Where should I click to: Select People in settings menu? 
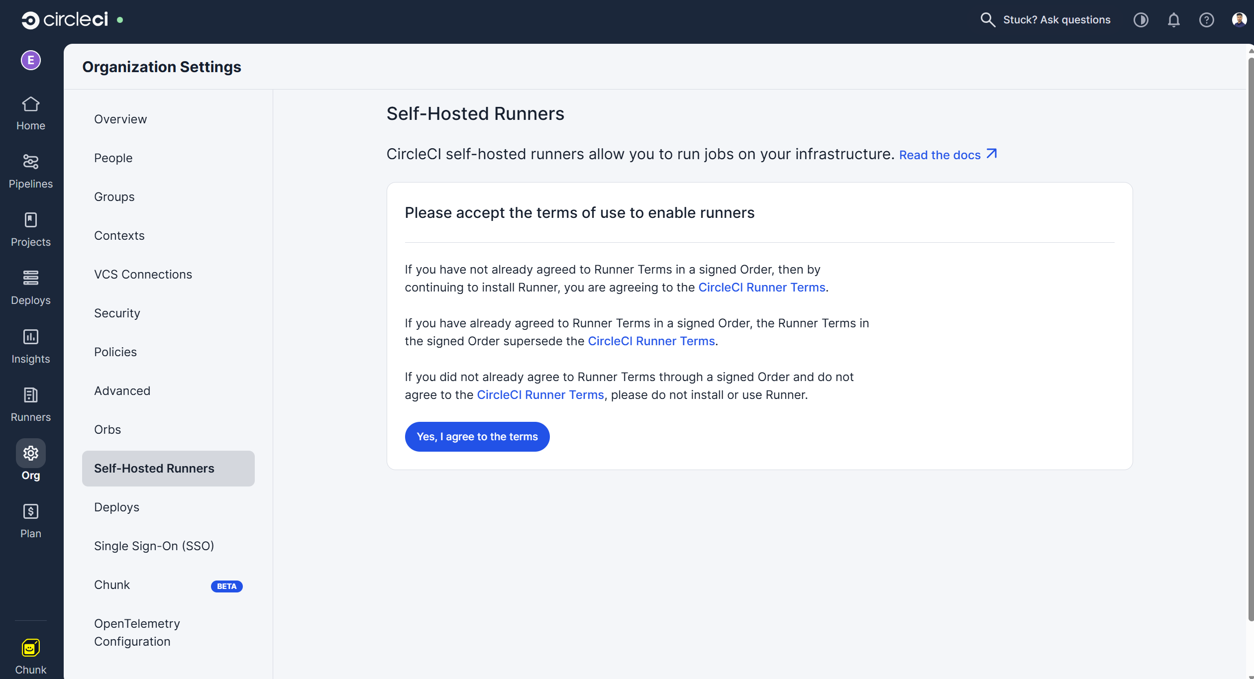(x=168, y=158)
